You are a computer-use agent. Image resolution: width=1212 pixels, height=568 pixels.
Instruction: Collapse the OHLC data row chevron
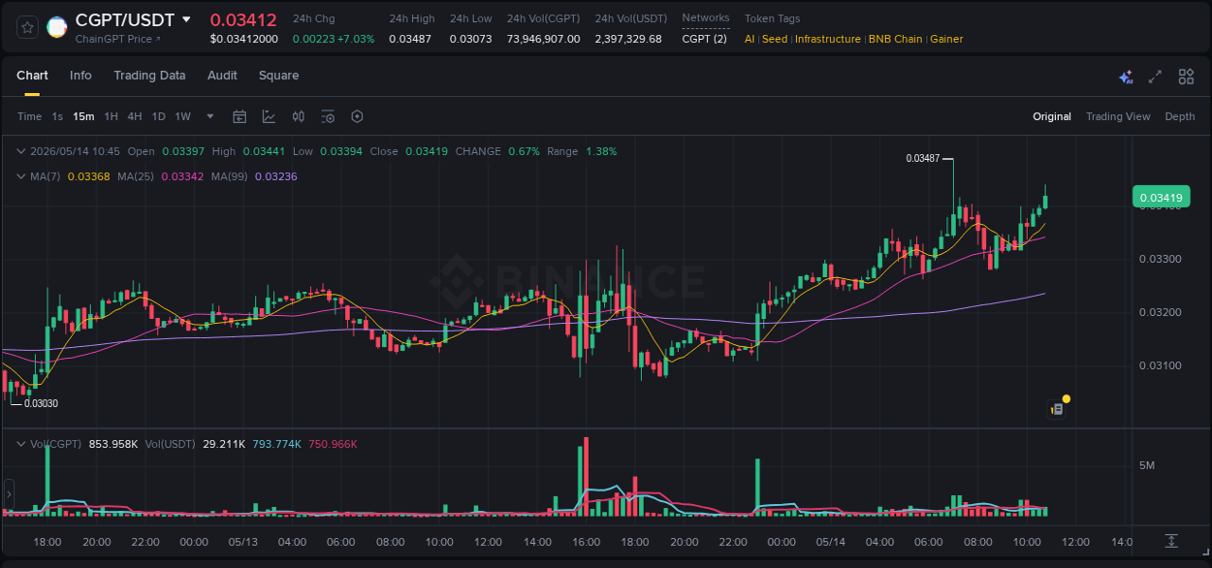click(x=20, y=151)
